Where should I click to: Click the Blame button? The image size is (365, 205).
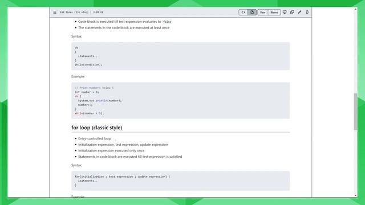point(274,13)
